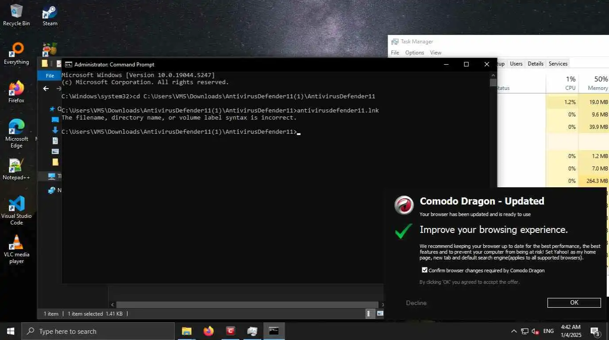Click the ENG language indicator
This screenshot has width=609, height=340.
tap(548, 331)
